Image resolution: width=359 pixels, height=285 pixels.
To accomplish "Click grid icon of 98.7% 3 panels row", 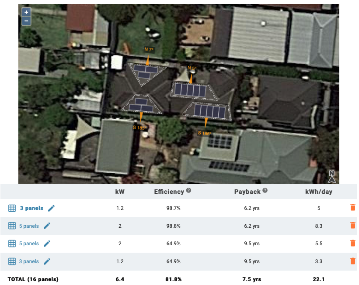I will (x=12, y=208).
